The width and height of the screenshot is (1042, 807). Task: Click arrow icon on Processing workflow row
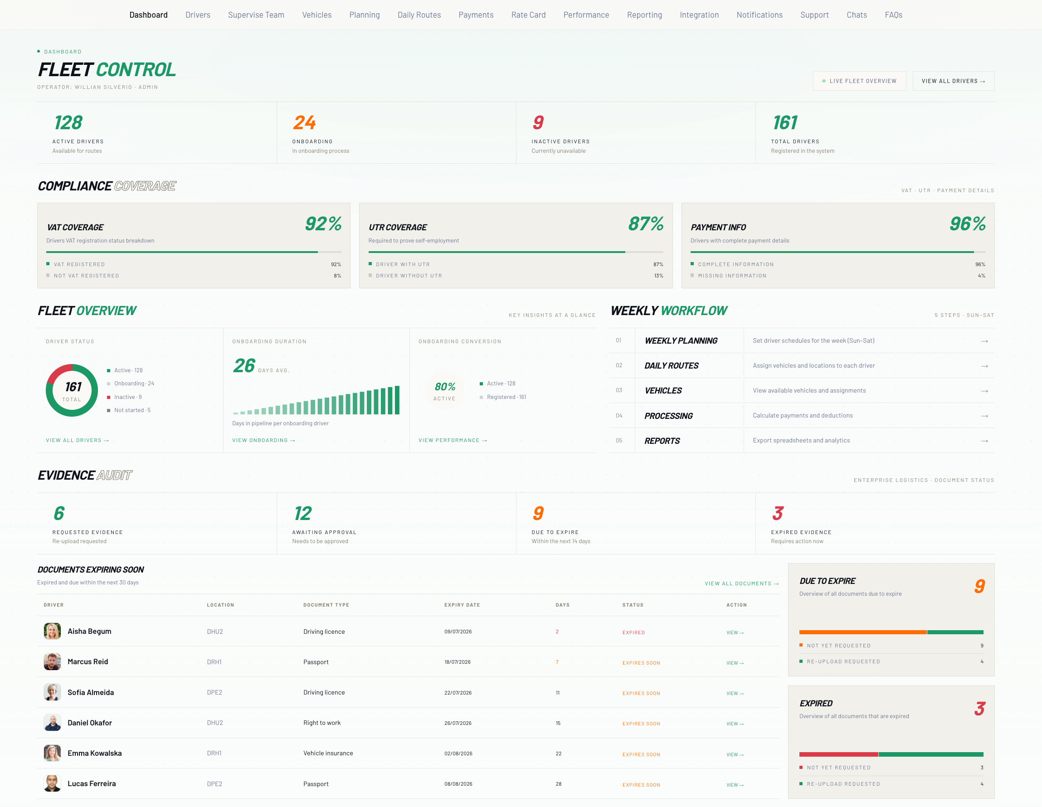(x=984, y=416)
